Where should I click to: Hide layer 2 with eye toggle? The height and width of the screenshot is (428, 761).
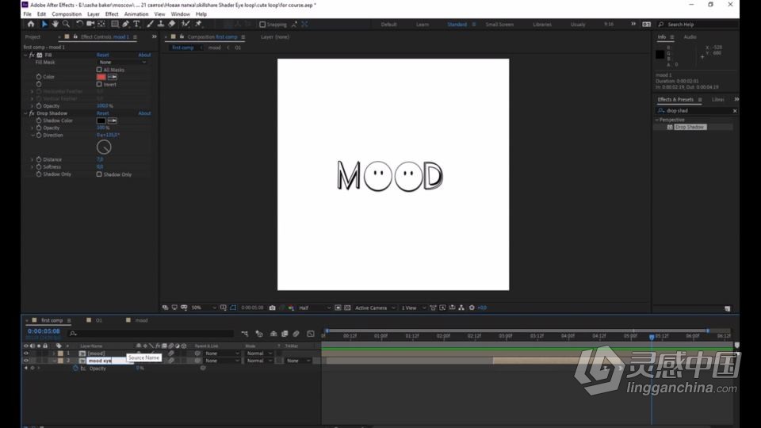pyautogui.click(x=26, y=361)
